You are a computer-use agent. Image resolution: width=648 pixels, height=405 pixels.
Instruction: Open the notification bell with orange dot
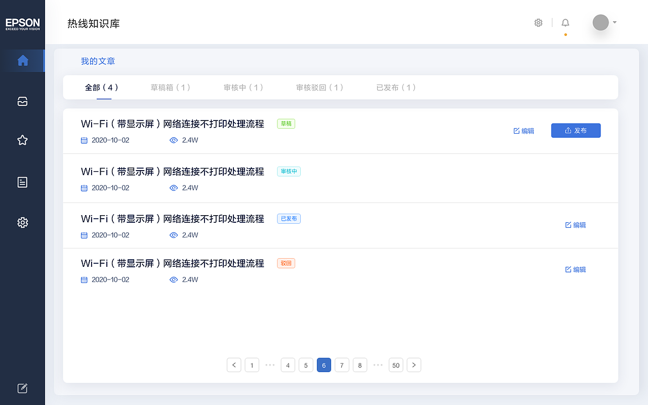(565, 22)
